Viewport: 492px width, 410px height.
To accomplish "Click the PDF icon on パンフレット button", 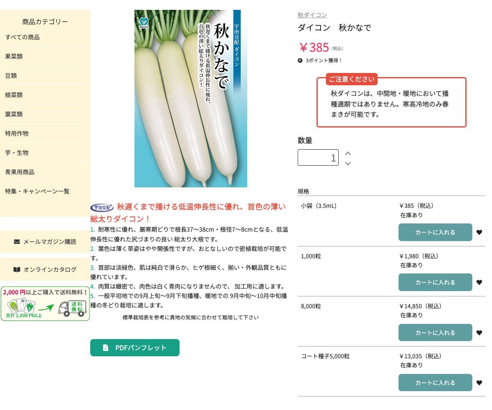I will (106, 348).
